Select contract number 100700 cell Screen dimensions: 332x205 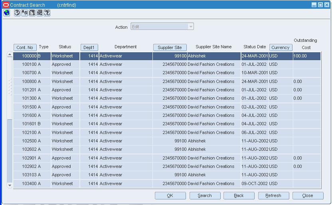pyautogui.click(x=25, y=73)
